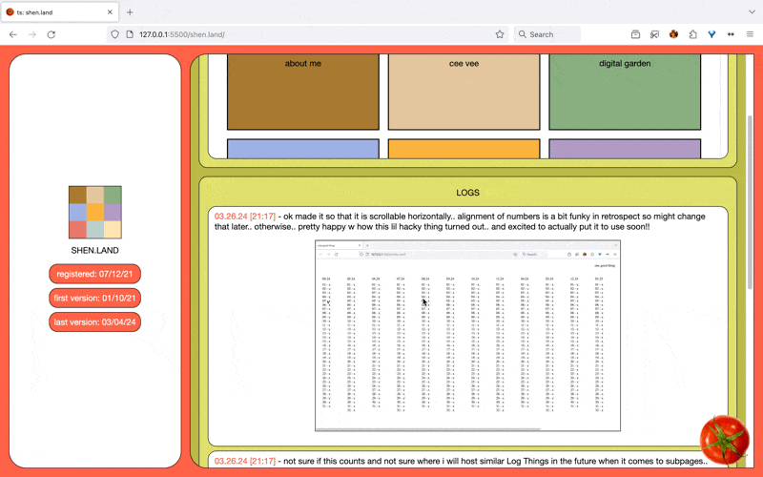Screen dimensions: 763x477
Task: Open the digital garden tile
Action: (x=625, y=92)
